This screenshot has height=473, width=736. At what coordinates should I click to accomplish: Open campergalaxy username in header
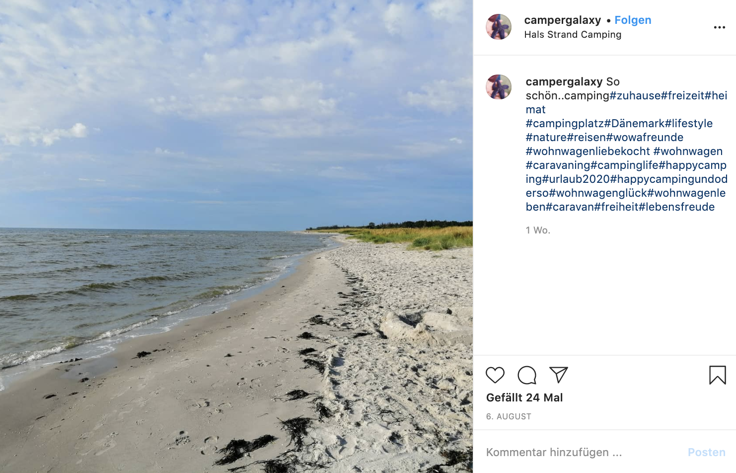[x=563, y=20]
